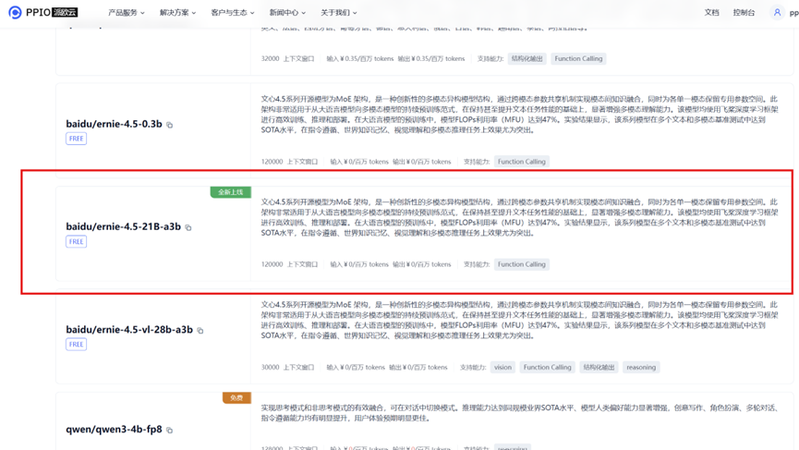The image size is (799, 450).
Task: Select Function Calling tag in the 32000 context row
Action: (578, 58)
